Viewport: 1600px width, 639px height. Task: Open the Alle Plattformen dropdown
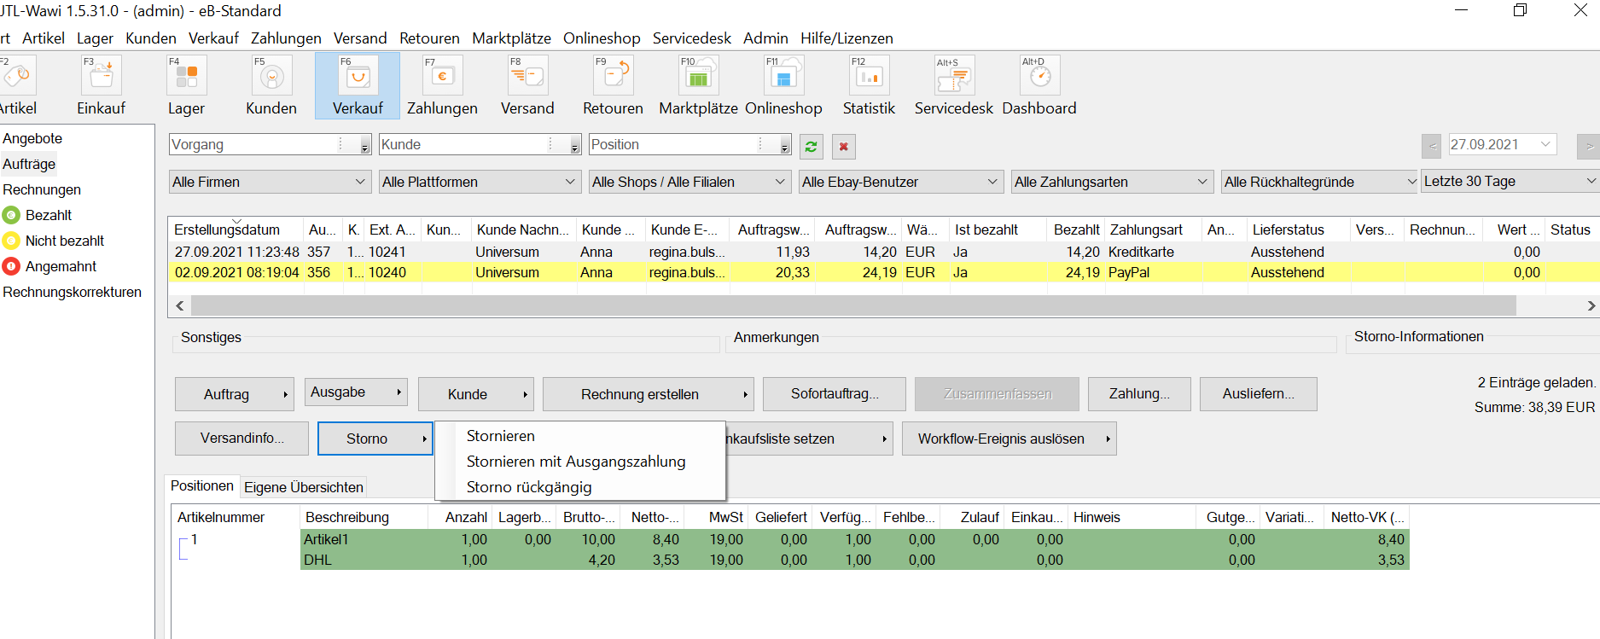click(480, 182)
